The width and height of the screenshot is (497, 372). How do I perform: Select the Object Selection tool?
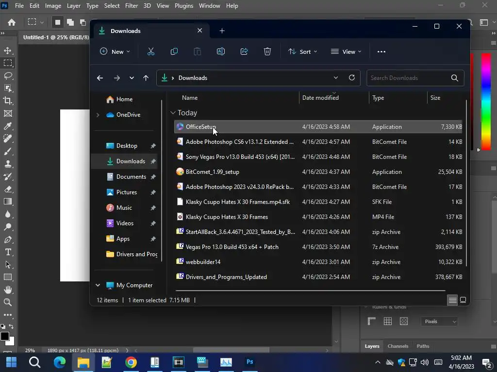click(x=8, y=88)
